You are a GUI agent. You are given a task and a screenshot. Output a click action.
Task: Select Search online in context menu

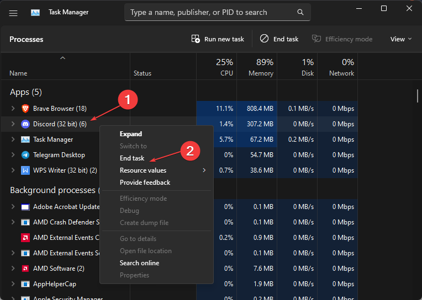click(156, 263)
